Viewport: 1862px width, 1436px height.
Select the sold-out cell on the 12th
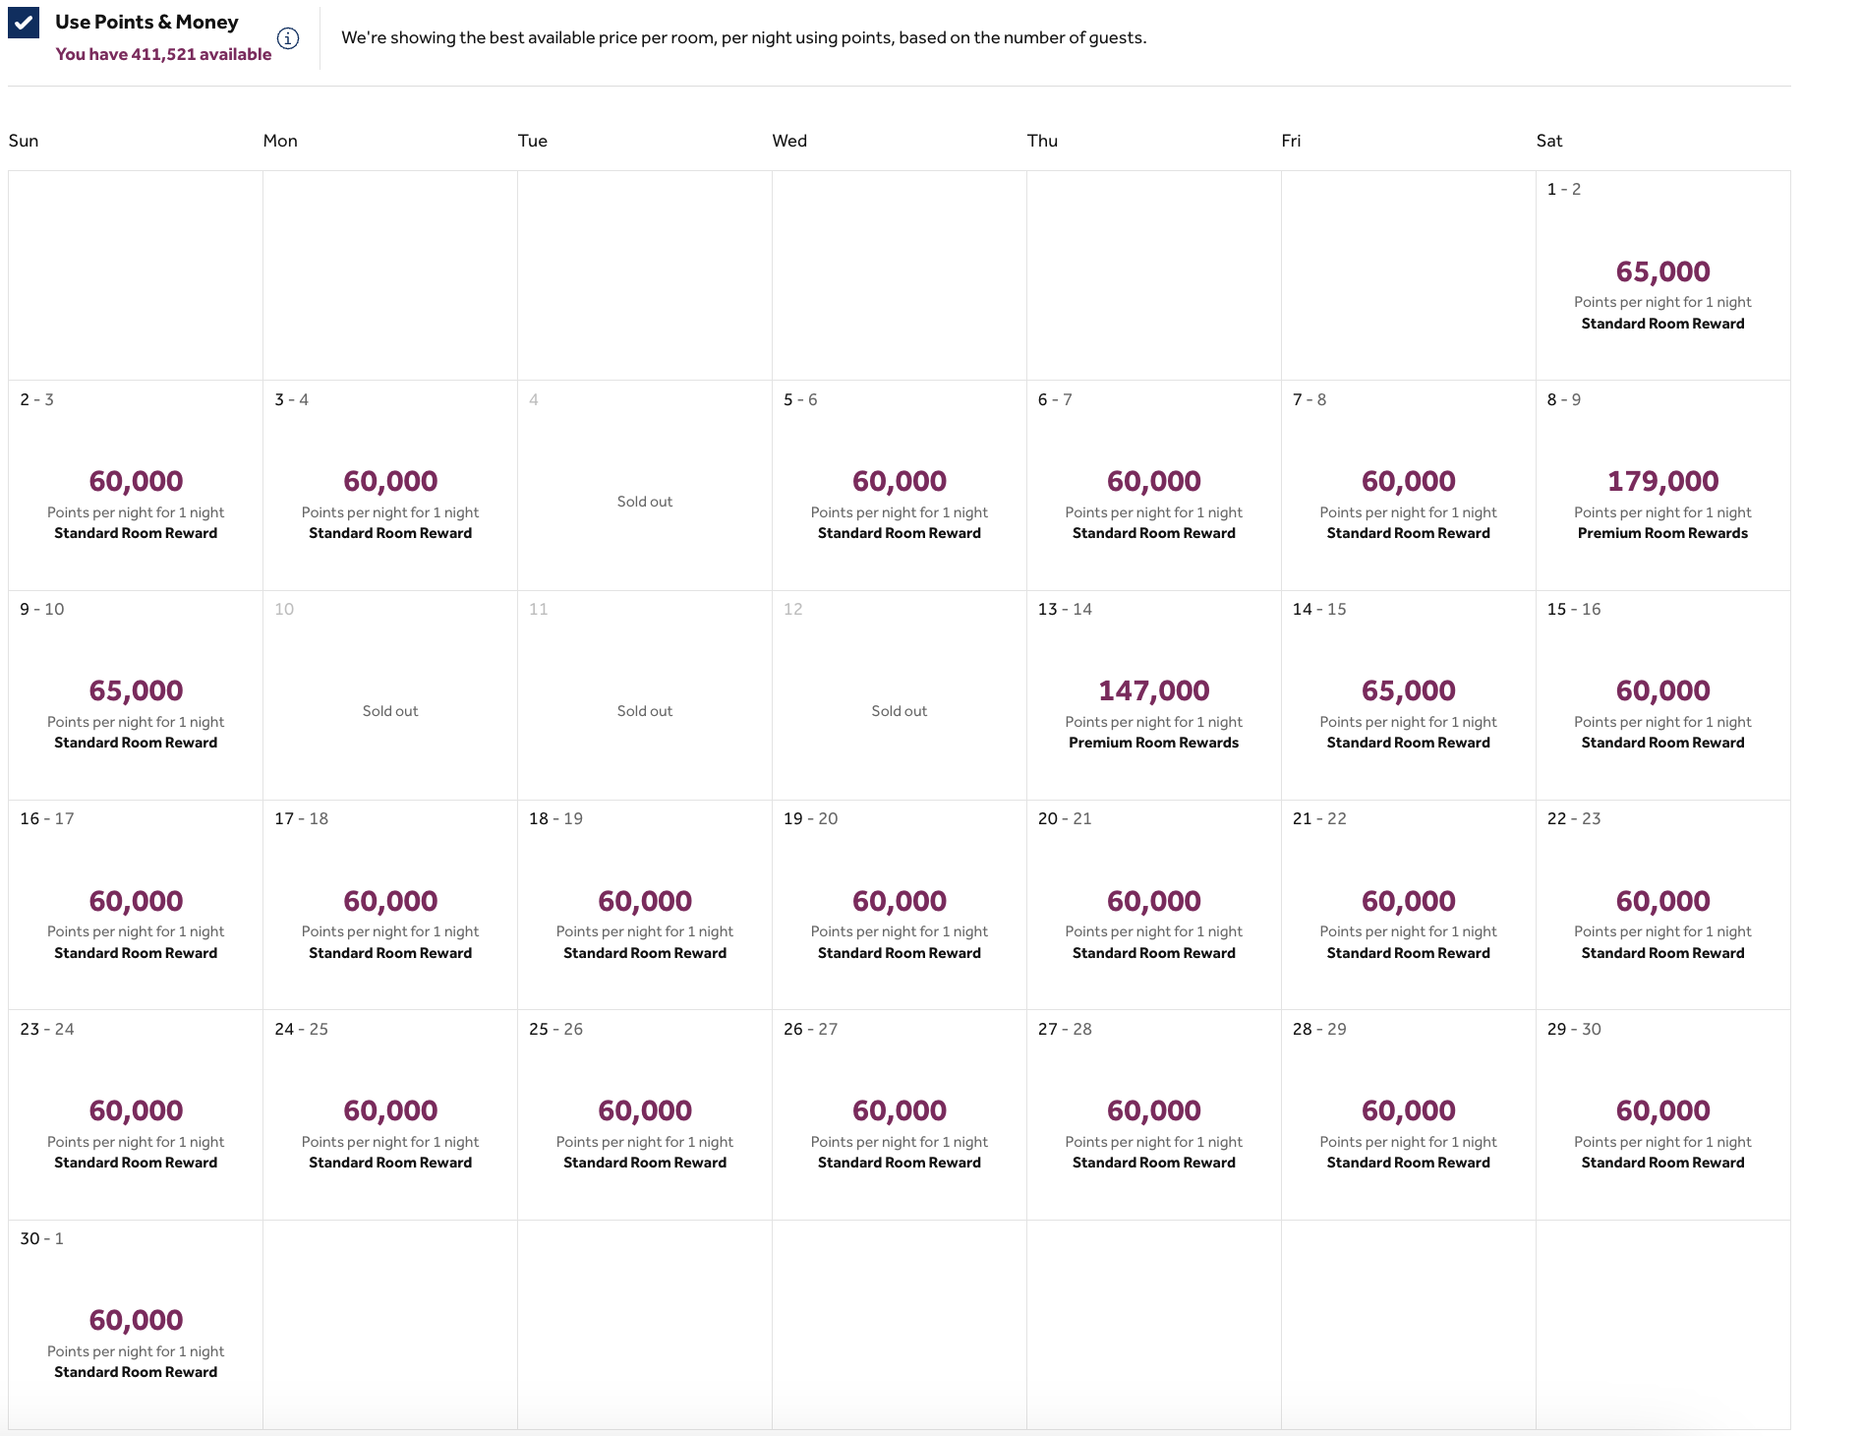[x=899, y=695]
